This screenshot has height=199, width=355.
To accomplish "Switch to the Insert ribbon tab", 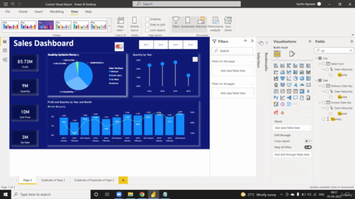I will (x=38, y=12).
